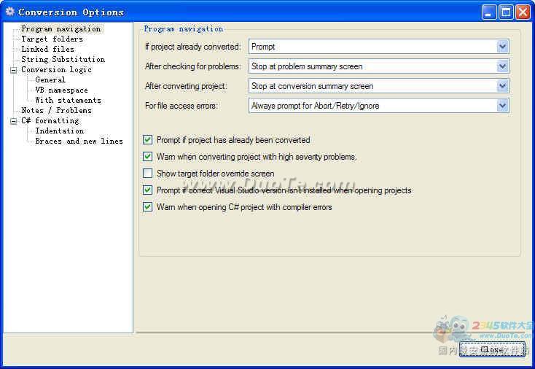Select Braces and new lines item
The width and height of the screenshot is (535, 369).
tap(79, 141)
